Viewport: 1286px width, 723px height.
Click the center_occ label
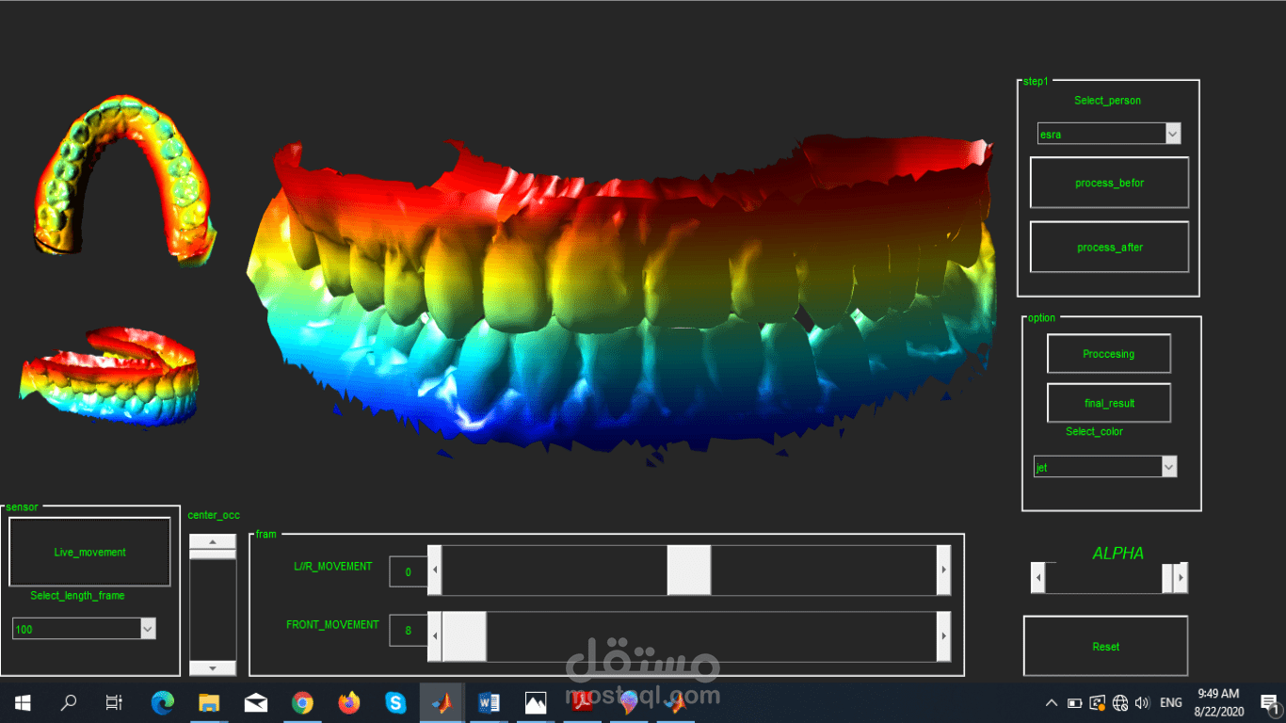(214, 515)
